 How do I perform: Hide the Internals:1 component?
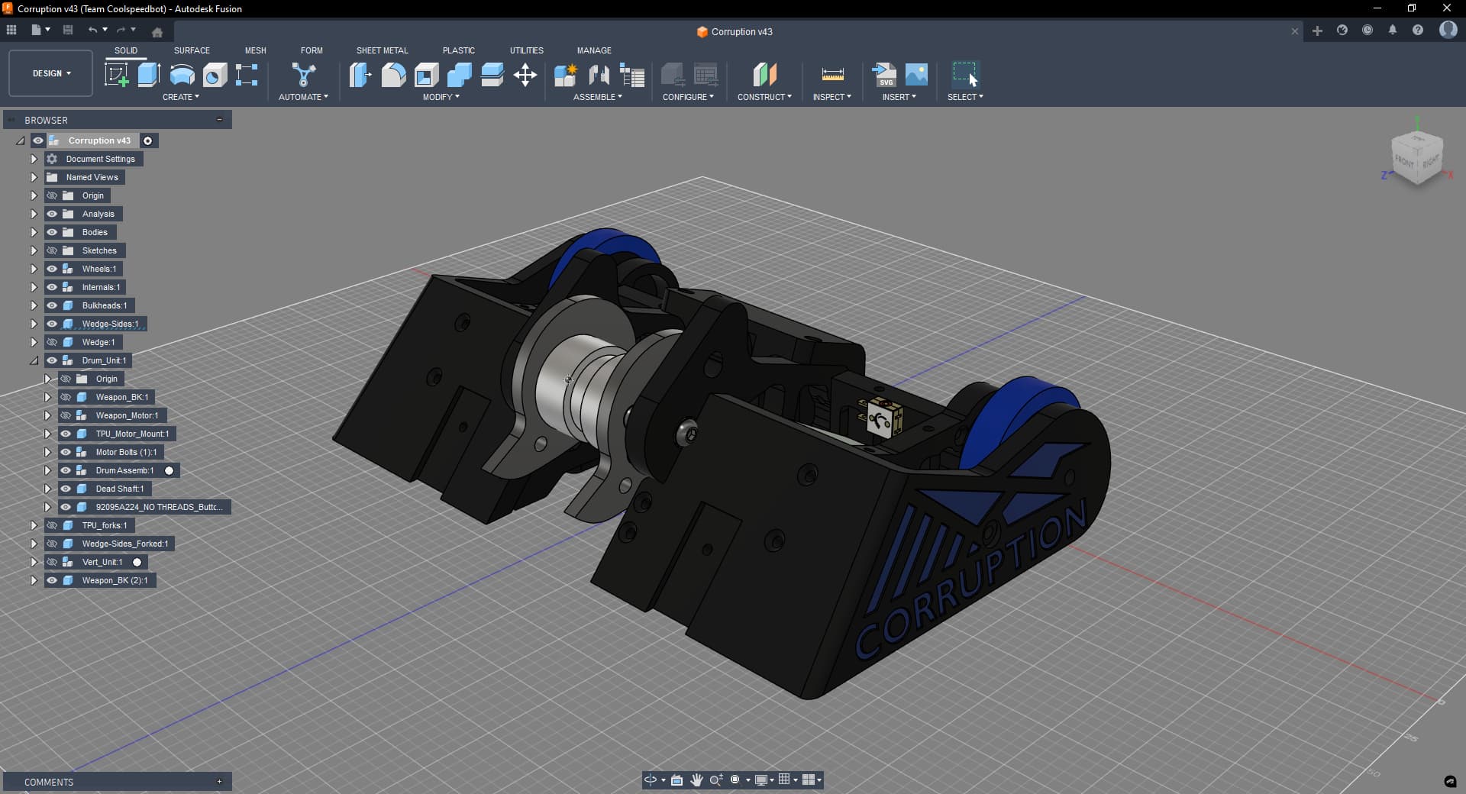tap(52, 287)
